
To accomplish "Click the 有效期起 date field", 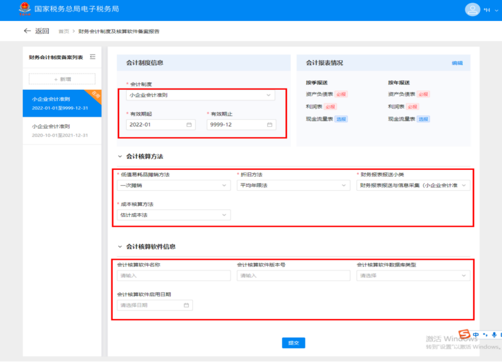I will tap(161, 124).
